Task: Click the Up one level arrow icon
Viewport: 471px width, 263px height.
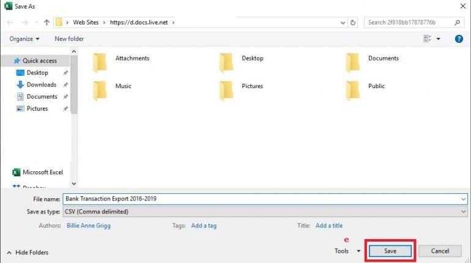Action: pyautogui.click(x=47, y=23)
